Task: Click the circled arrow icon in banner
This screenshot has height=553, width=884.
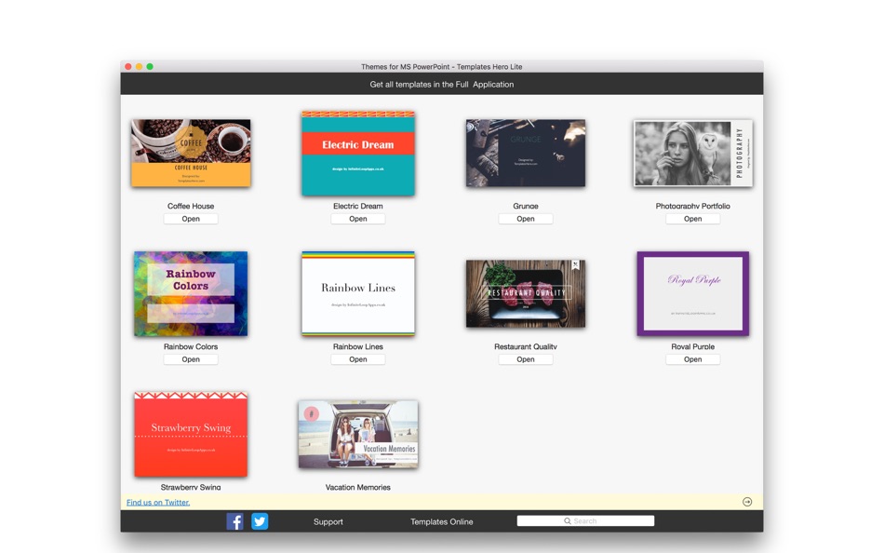Action: (747, 502)
